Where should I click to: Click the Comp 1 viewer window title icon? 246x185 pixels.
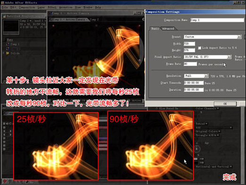(x=50, y=13)
